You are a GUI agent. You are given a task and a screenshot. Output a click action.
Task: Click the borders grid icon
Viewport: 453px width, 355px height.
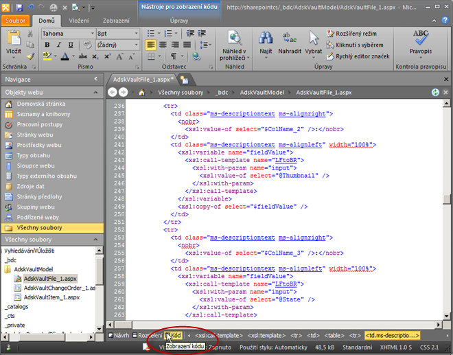click(x=151, y=56)
